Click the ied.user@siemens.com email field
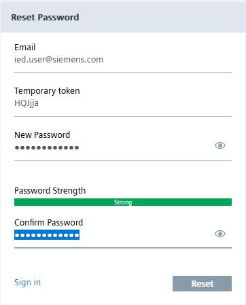 tap(123, 60)
